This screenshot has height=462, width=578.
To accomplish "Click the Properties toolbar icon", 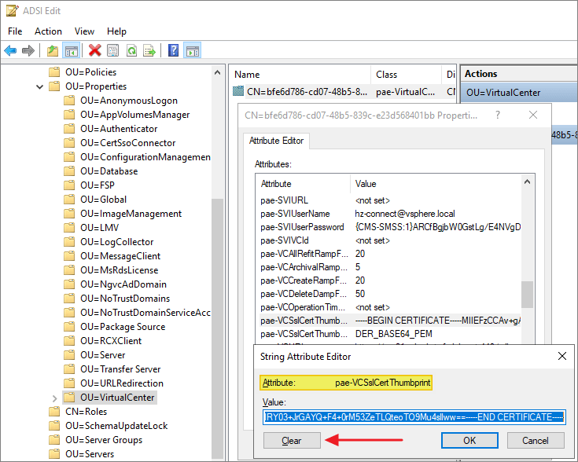I will [x=113, y=50].
